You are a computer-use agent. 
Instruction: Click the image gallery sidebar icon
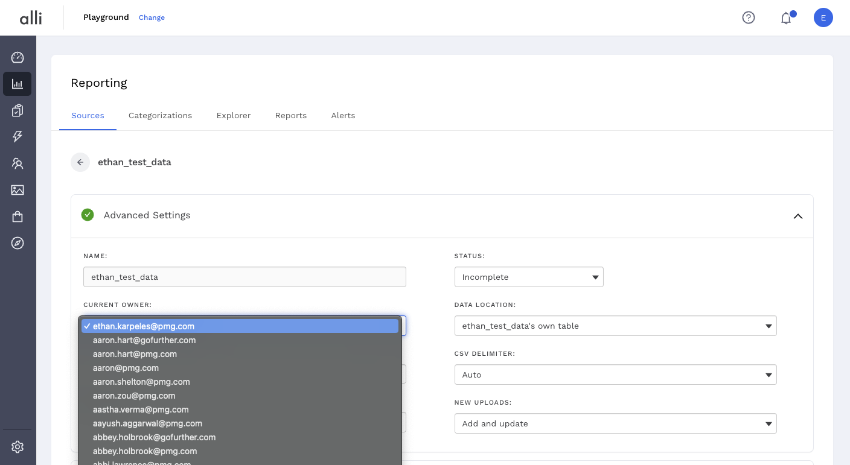18,190
